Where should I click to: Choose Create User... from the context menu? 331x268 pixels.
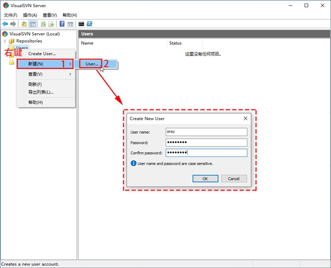pyautogui.click(x=42, y=53)
